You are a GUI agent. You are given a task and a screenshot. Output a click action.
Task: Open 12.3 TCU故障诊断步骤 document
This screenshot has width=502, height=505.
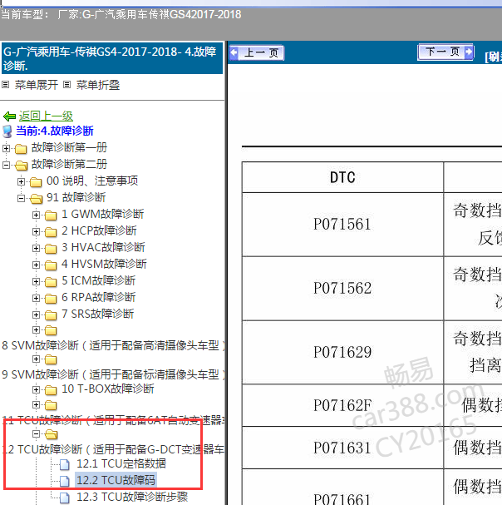tap(132, 497)
